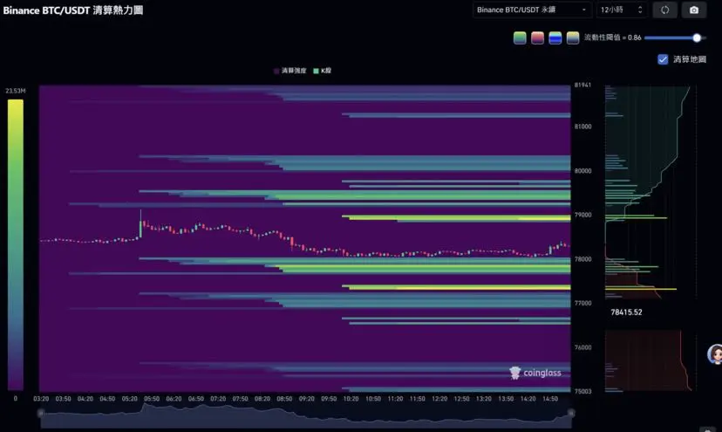Click the 流動性閾值 slider handle
The height and width of the screenshot is (432, 722).
pos(697,38)
